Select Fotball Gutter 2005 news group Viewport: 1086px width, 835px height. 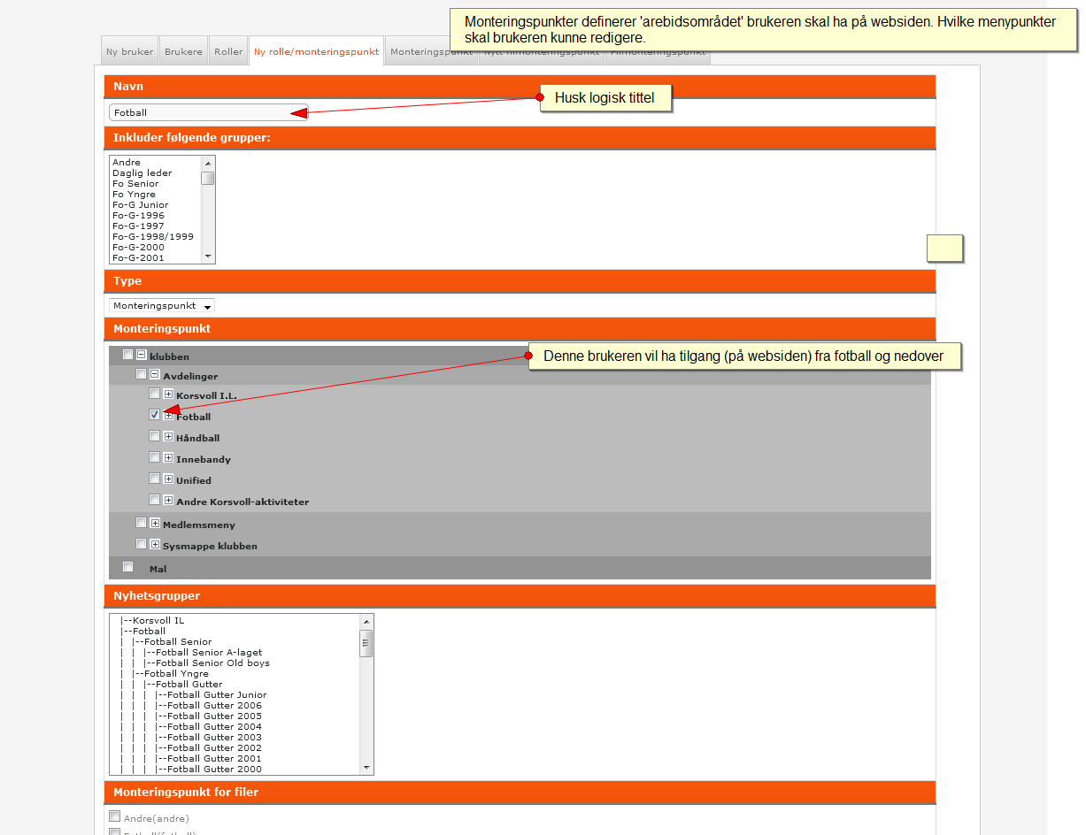[191, 716]
